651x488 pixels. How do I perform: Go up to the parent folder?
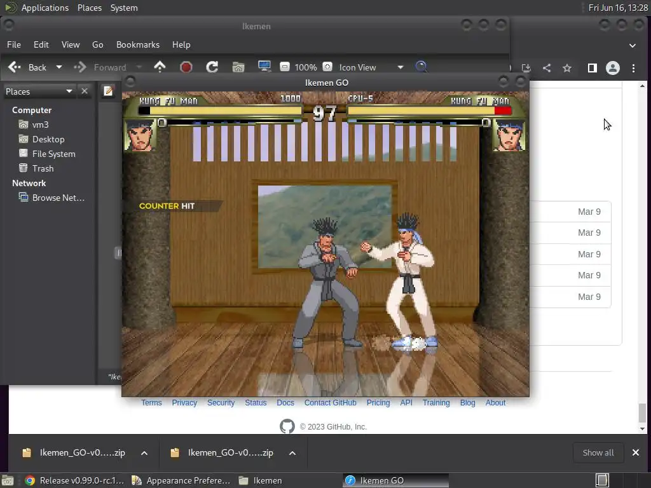(160, 67)
